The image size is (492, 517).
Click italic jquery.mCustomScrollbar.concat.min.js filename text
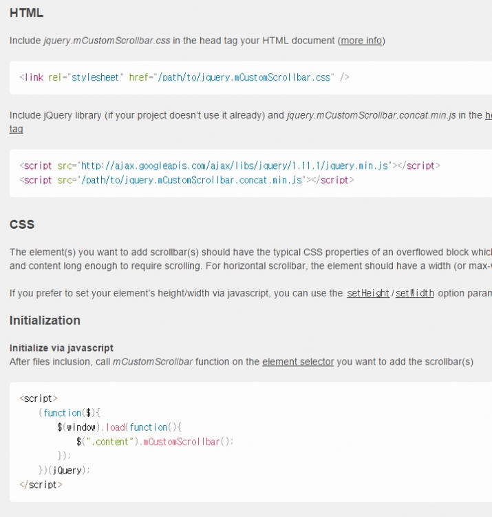(x=371, y=115)
